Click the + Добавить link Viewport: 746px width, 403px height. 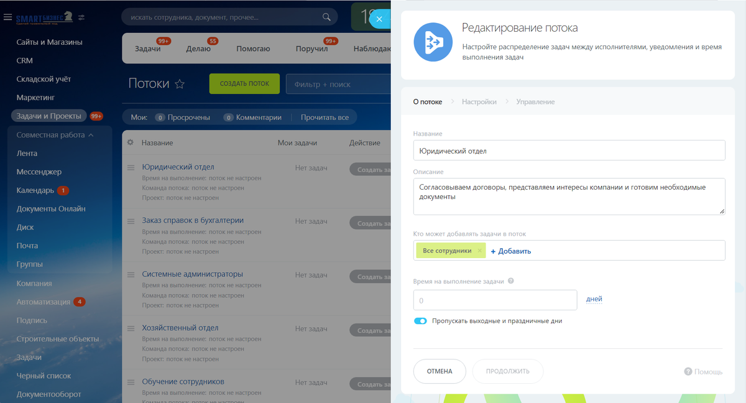coord(511,251)
